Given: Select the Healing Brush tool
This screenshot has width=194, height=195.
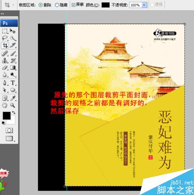Looking at the screenshot, I should 5,54.
